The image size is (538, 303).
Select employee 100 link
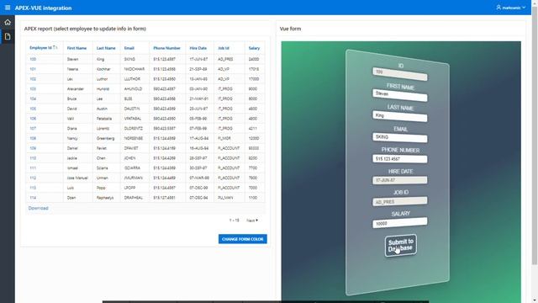[x=33, y=59]
